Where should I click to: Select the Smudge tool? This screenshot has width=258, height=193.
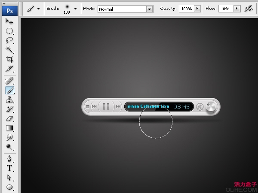[x=9, y=137]
